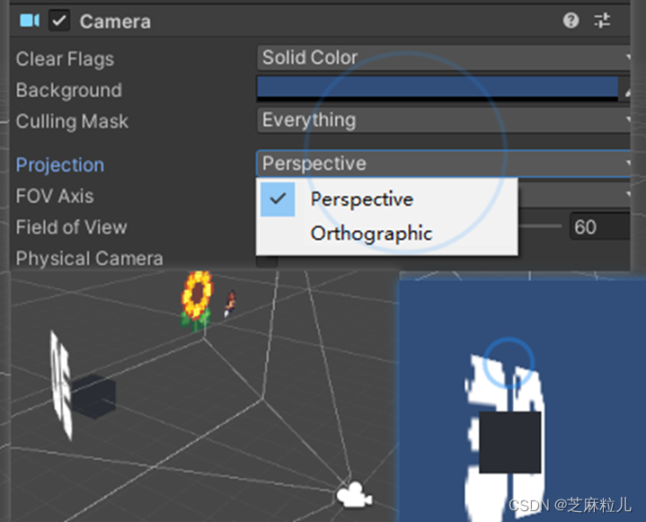This screenshot has height=522, width=646.
Task: Click the Camera component title
Action: click(115, 22)
